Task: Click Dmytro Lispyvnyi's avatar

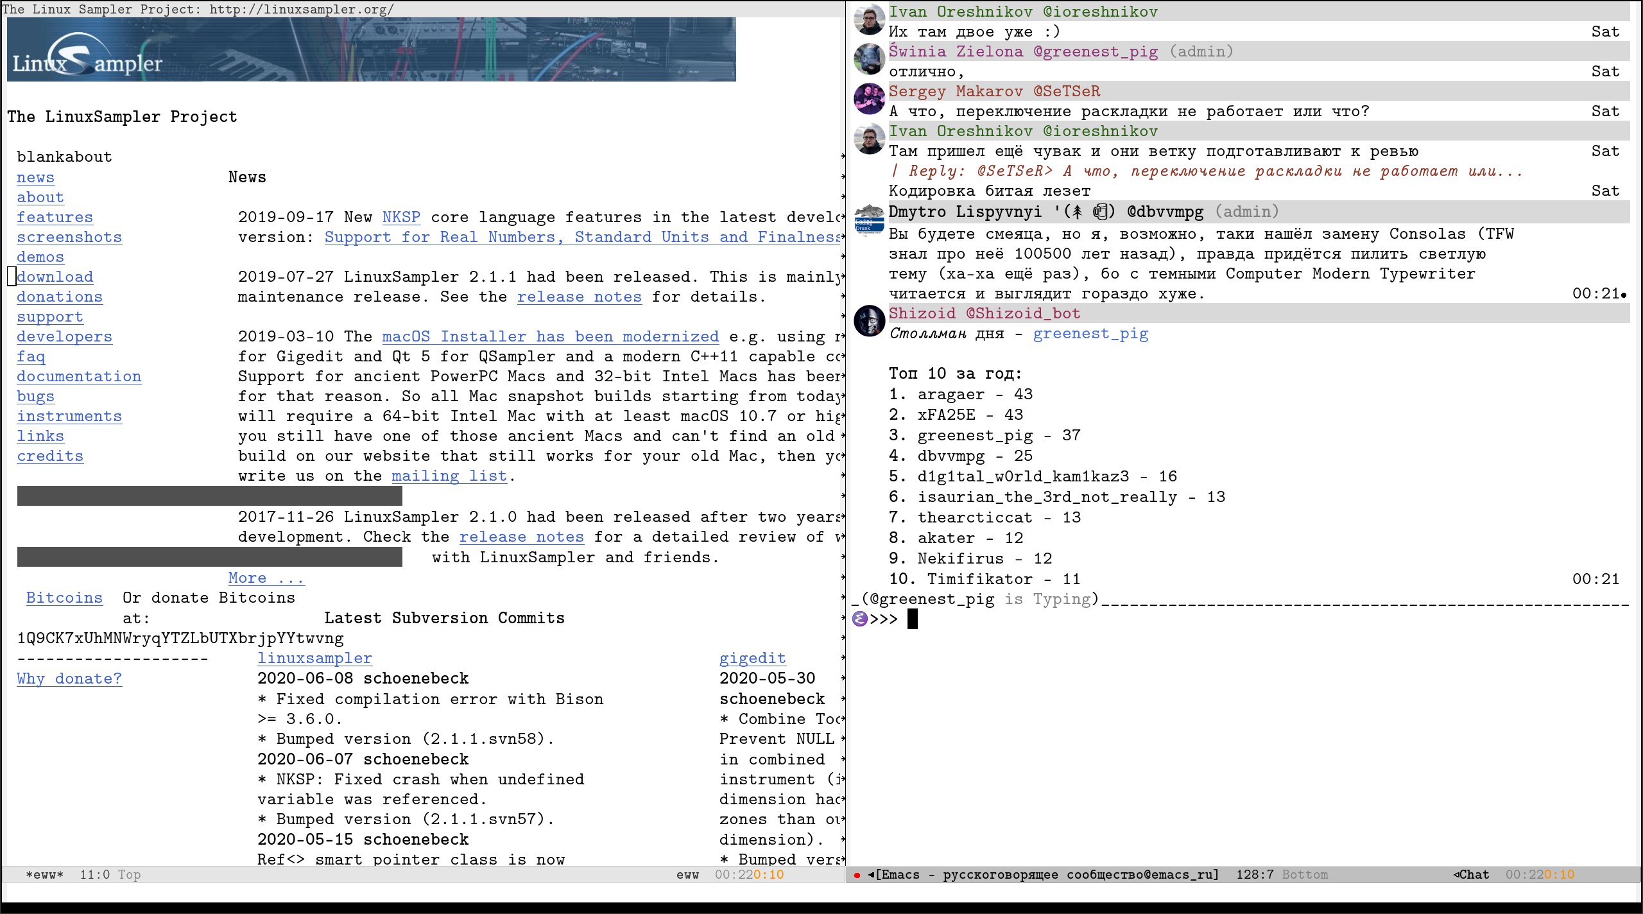Action: pos(870,220)
